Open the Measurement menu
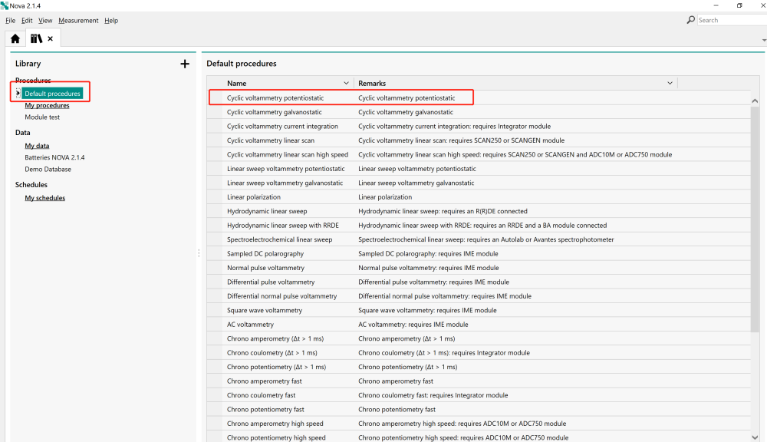 coord(78,21)
